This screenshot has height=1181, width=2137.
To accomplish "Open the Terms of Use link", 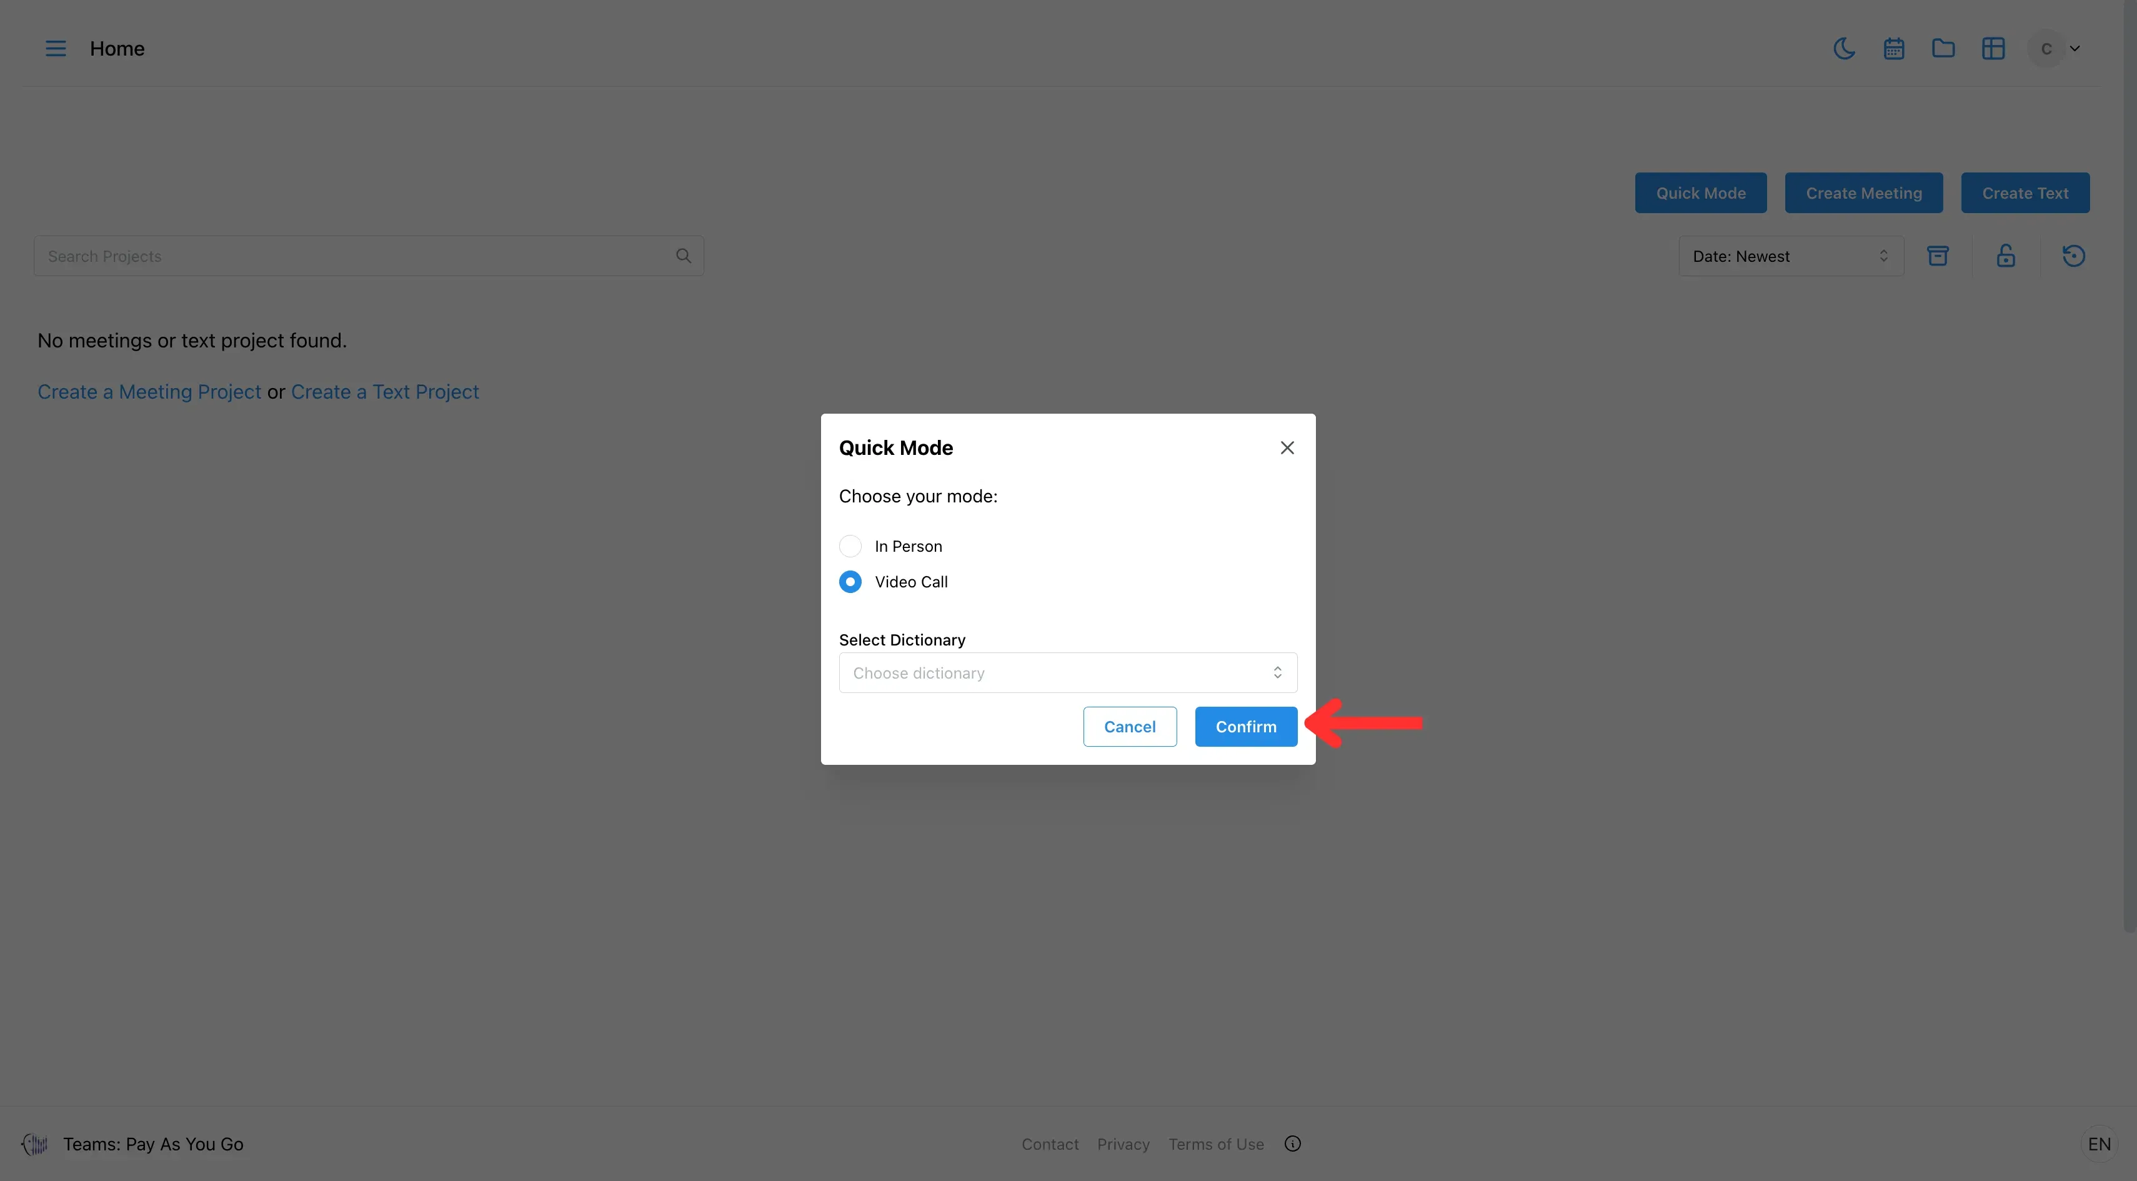I will (x=1215, y=1144).
